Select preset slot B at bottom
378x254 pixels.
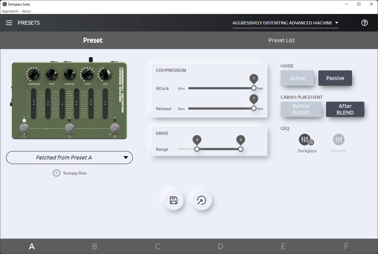pos(94,246)
